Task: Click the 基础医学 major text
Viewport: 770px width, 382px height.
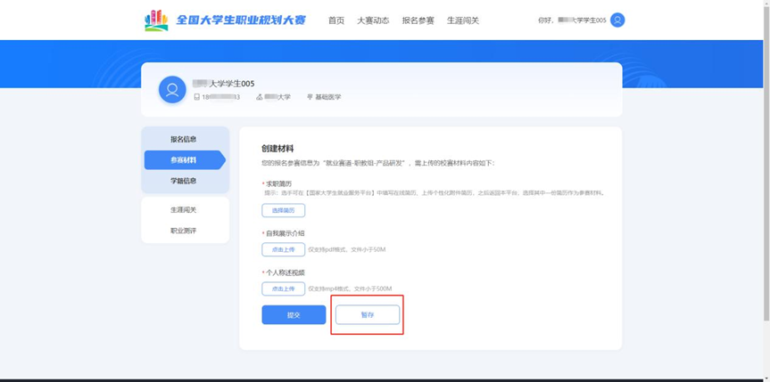Action: tap(328, 97)
